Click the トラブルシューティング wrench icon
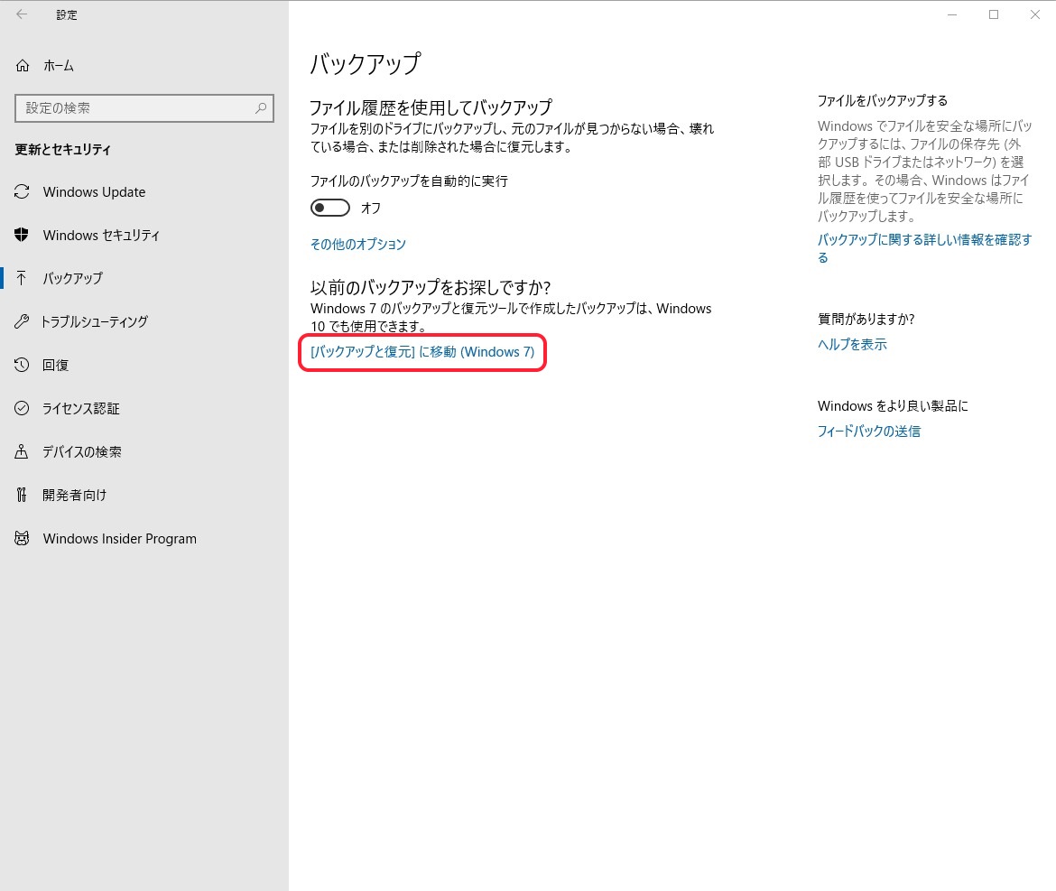The height and width of the screenshot is (891, 1056). [23, 322]
